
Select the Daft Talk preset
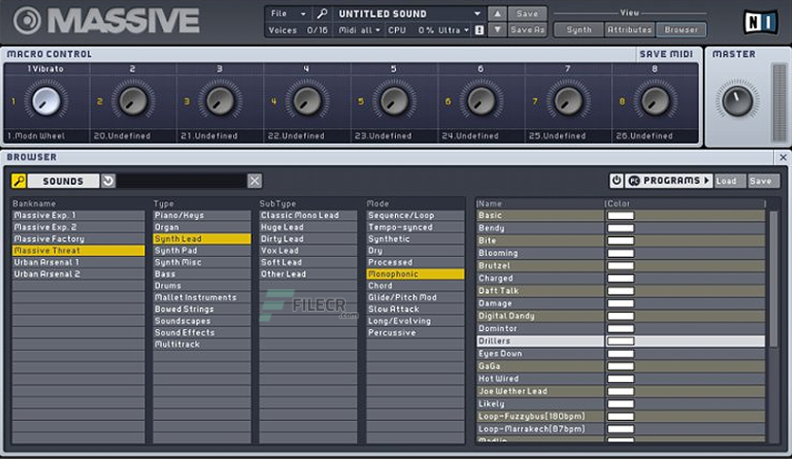tap(621, 290)
